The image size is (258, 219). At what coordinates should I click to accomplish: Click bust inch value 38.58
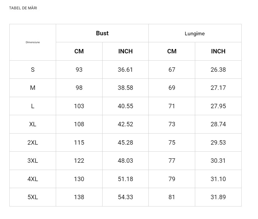(x=125, y=88)
